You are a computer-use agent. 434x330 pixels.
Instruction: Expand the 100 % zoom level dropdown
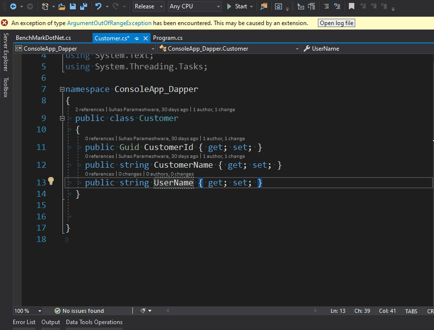click(x=40, y=311)
